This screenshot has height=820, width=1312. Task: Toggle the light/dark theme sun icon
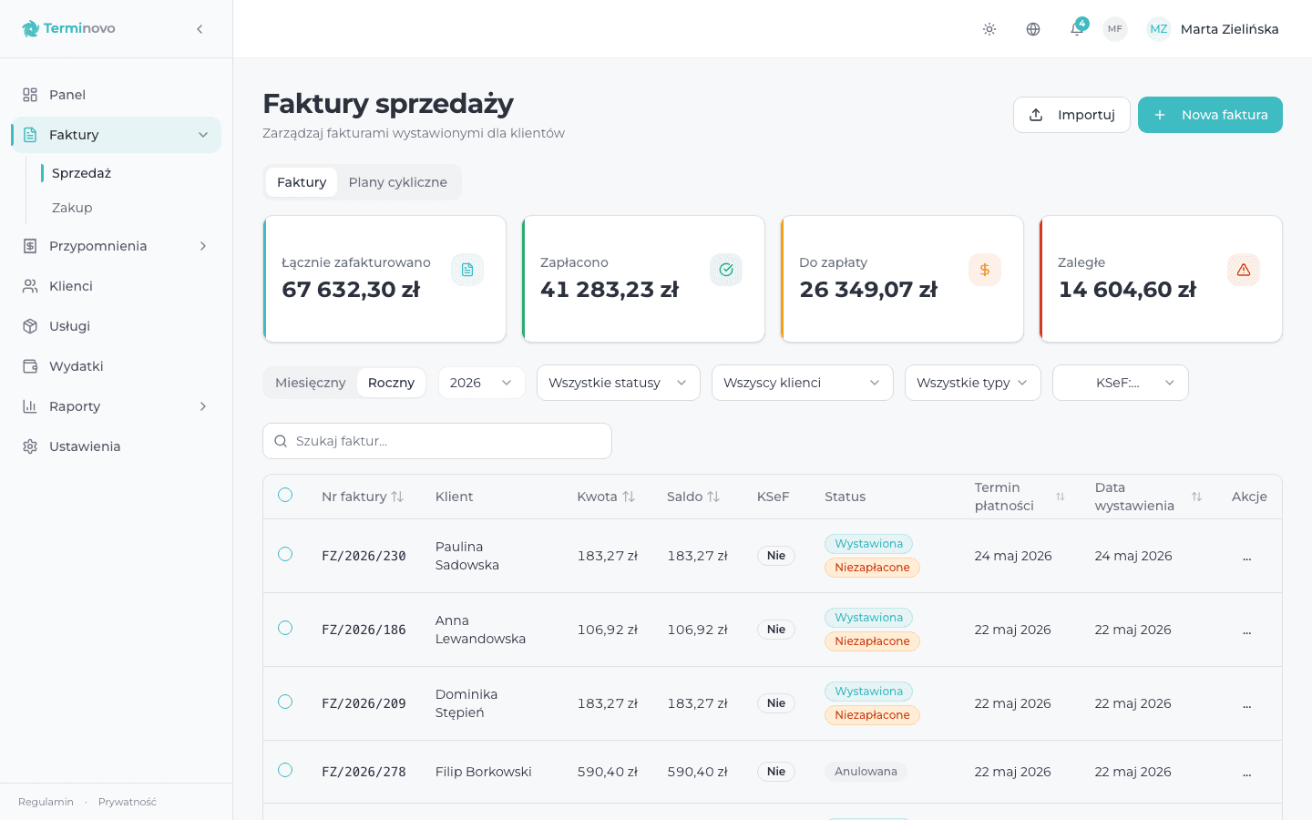[x=989, y=29]
